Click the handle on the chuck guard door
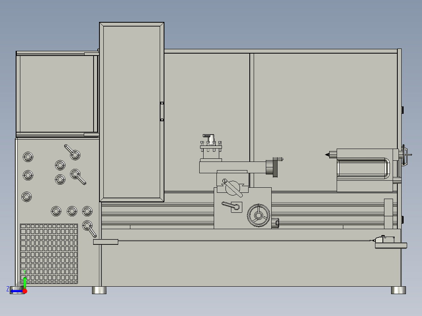The width and height of the screenshot is (422, 316). (162, 111)
